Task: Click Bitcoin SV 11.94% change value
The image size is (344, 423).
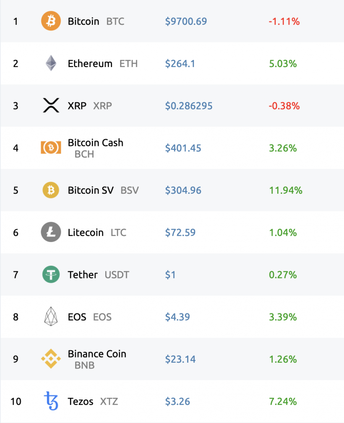Action: click(285, 190)
